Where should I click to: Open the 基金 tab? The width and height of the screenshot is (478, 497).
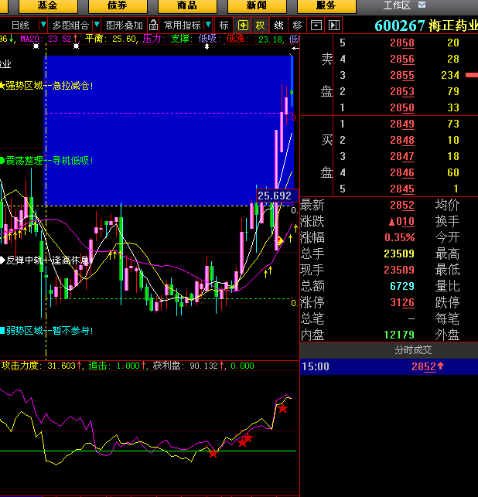47,5
